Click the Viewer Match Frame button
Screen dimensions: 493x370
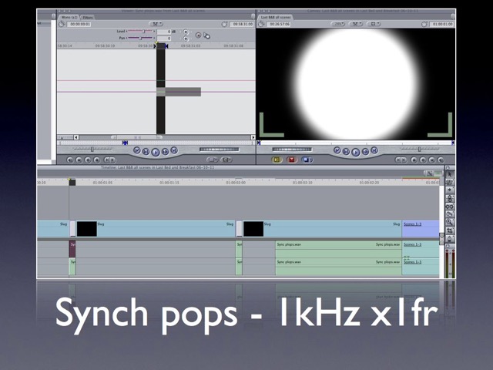(x=70, y=160)
